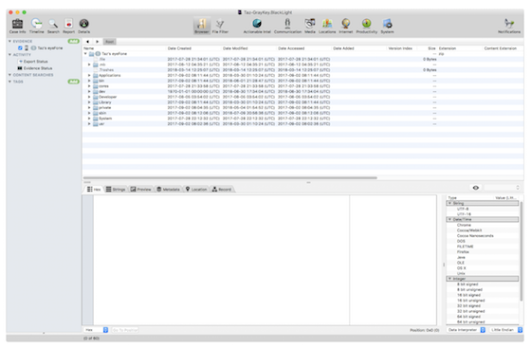The height and width of the screenshot is (348, 531).
Task: Switch to the Preview tab
Action: 141,190
